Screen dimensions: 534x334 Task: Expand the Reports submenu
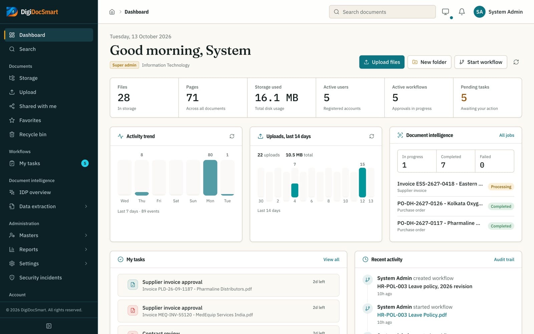pyautogui.click(x=86, y=249)
